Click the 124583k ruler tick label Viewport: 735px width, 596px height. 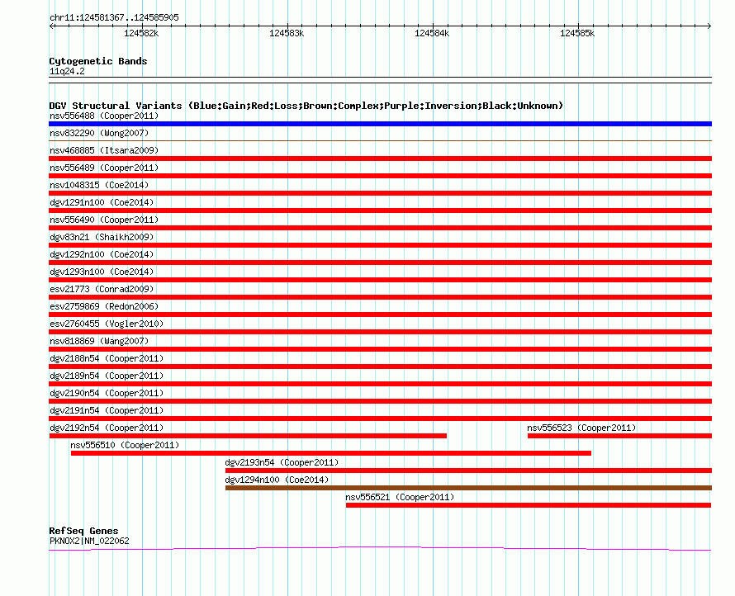pyautogui.click(x=287, y=33)
